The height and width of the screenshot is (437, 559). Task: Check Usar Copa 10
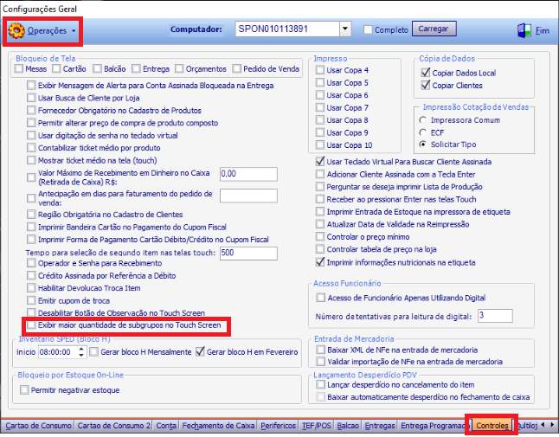pos(320,145)
